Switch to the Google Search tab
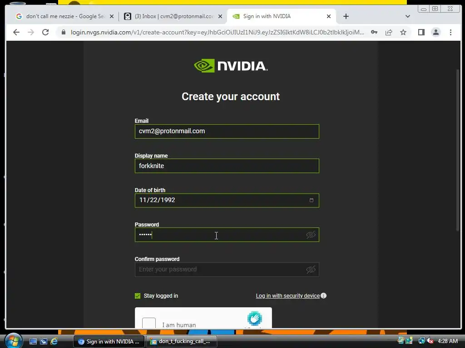The height and width of the screenshot is (348, 465). click(x=64, y=16)
